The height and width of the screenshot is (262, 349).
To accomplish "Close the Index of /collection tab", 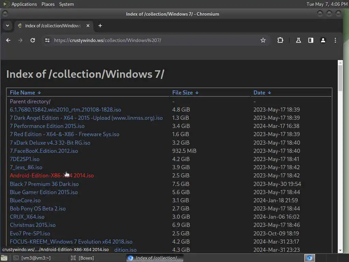I will tap(88, 26).
